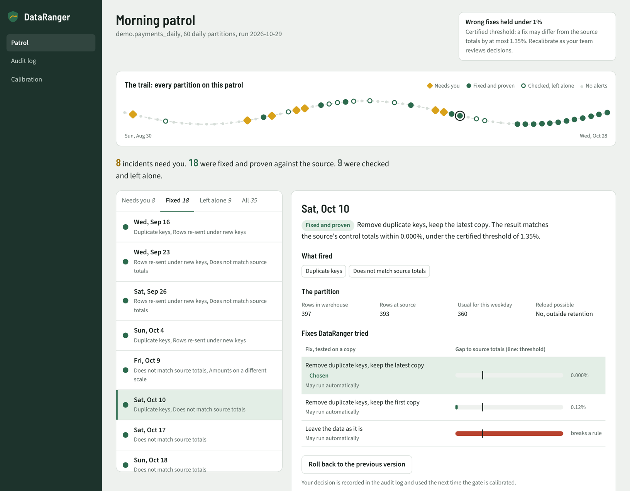Viewport: 630px width, 491px height.
Task: Click the Needs you legend diamond icon
Action: pos(430,86)
